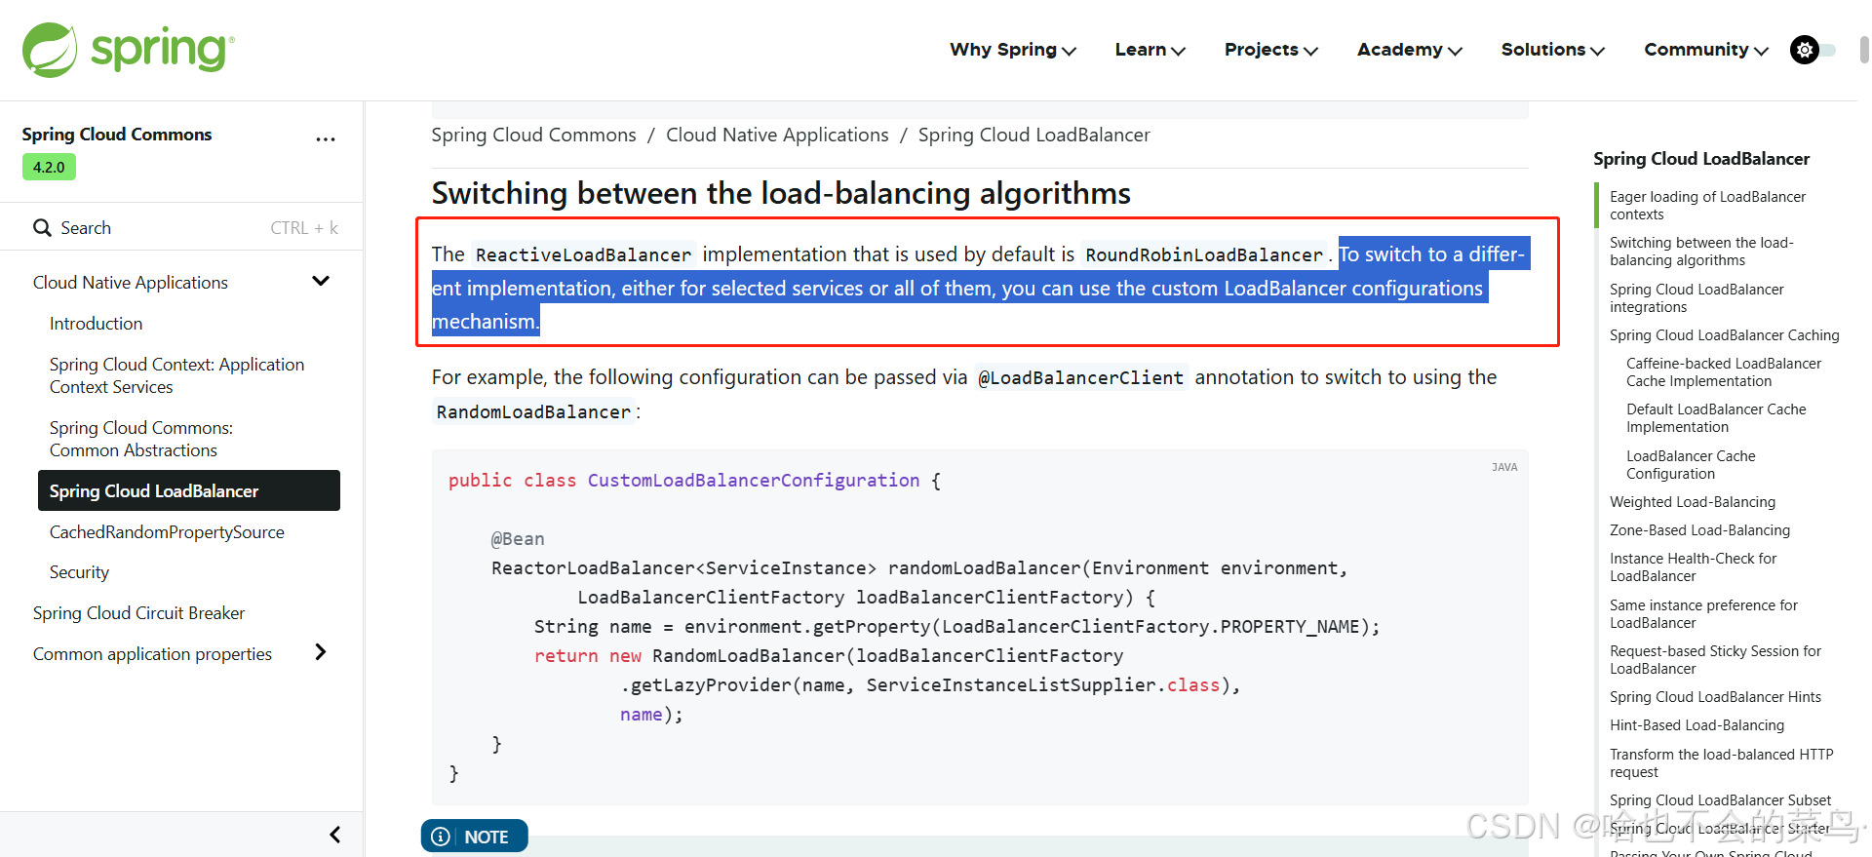Go to LoadBalancer Cache Configuration
The height and width of the screenshot is (857, 1872).
click(1691, 465)
